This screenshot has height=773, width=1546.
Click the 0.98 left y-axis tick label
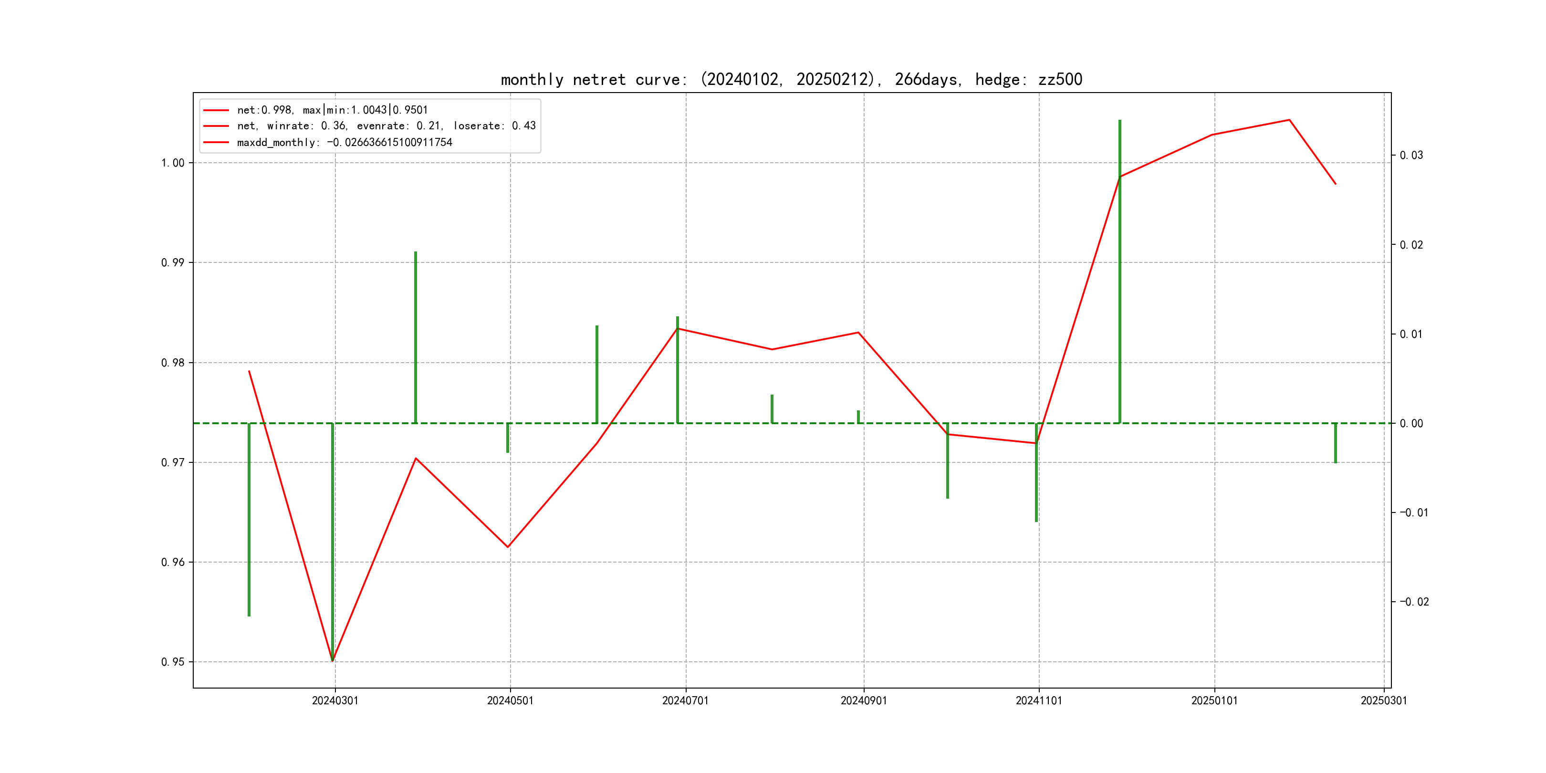[173, 363]
